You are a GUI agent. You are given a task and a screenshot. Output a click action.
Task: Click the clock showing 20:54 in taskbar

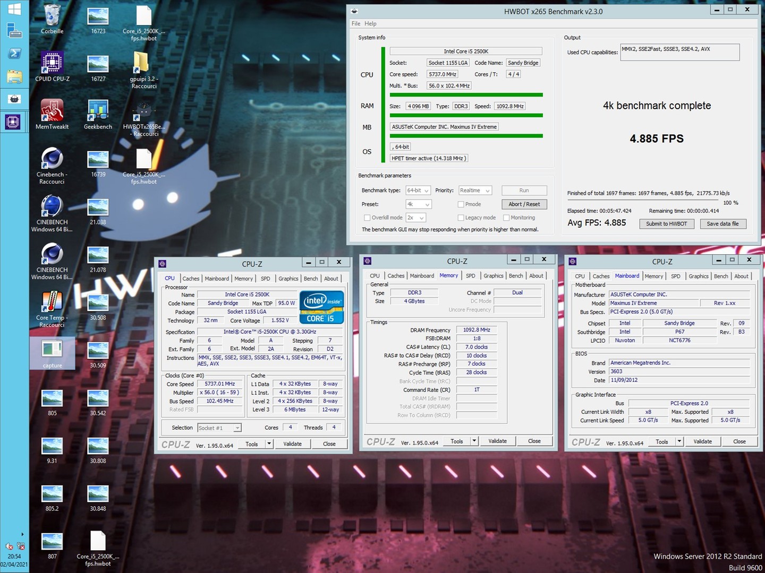point(14,557)
